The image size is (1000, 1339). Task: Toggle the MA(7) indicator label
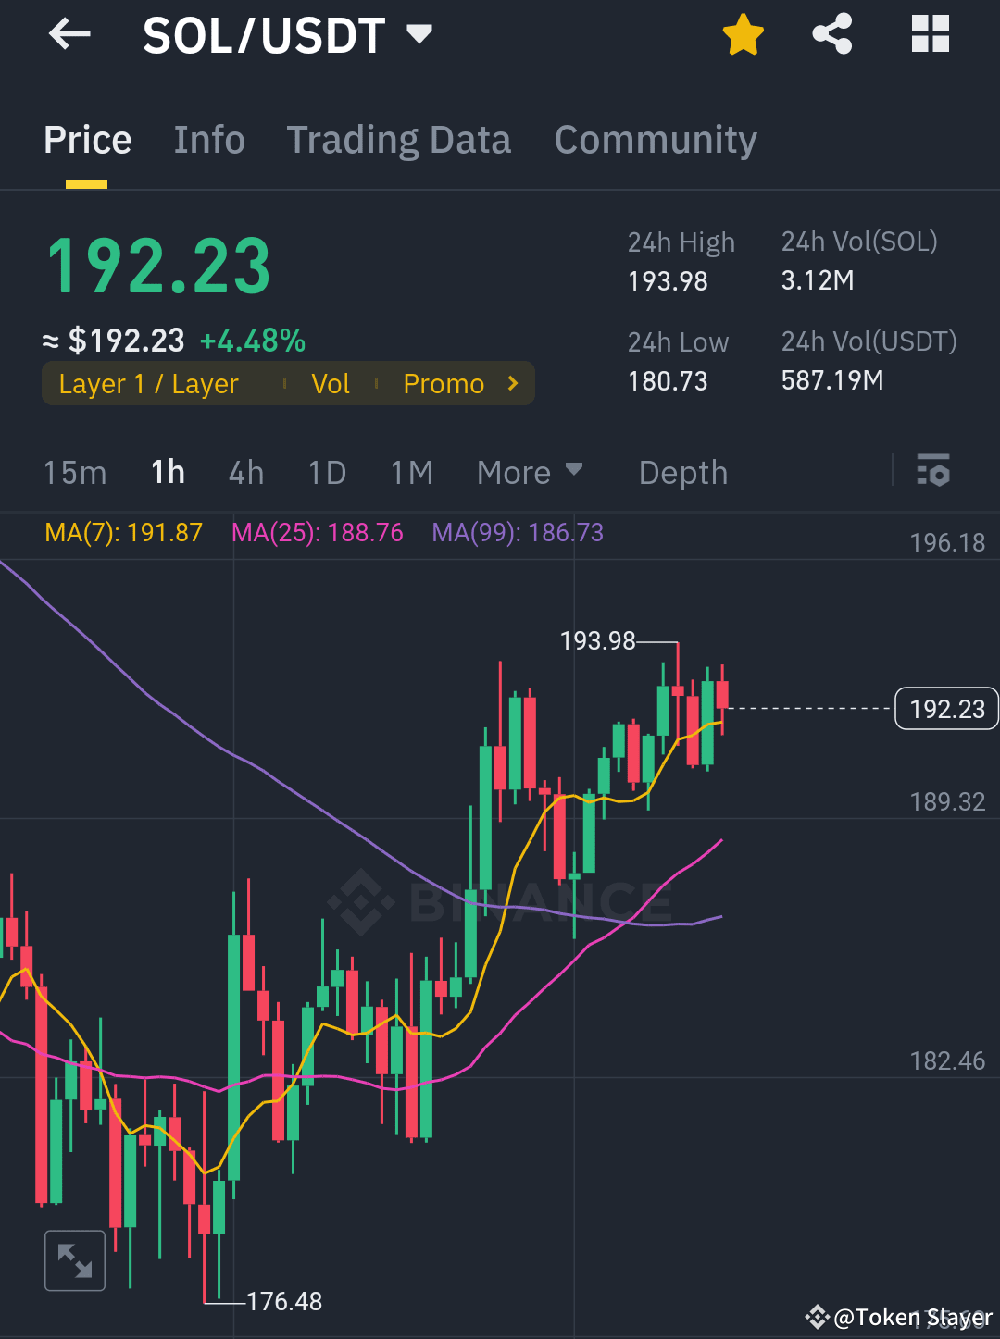point(123,533)
